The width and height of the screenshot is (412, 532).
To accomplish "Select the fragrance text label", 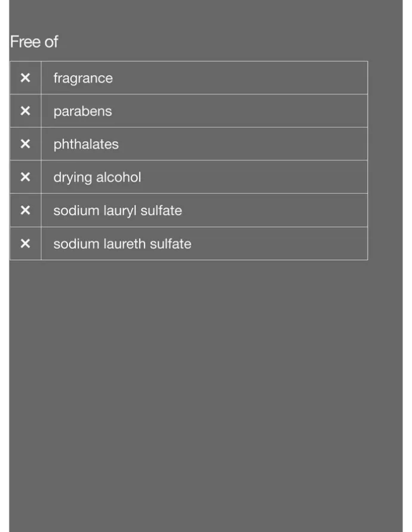I will (x=83, y=78).
